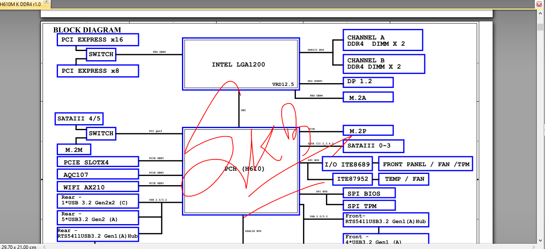Click the horizontal scrollbar right arrow
The image size is (545, 249).
click(x=534, y=246)
